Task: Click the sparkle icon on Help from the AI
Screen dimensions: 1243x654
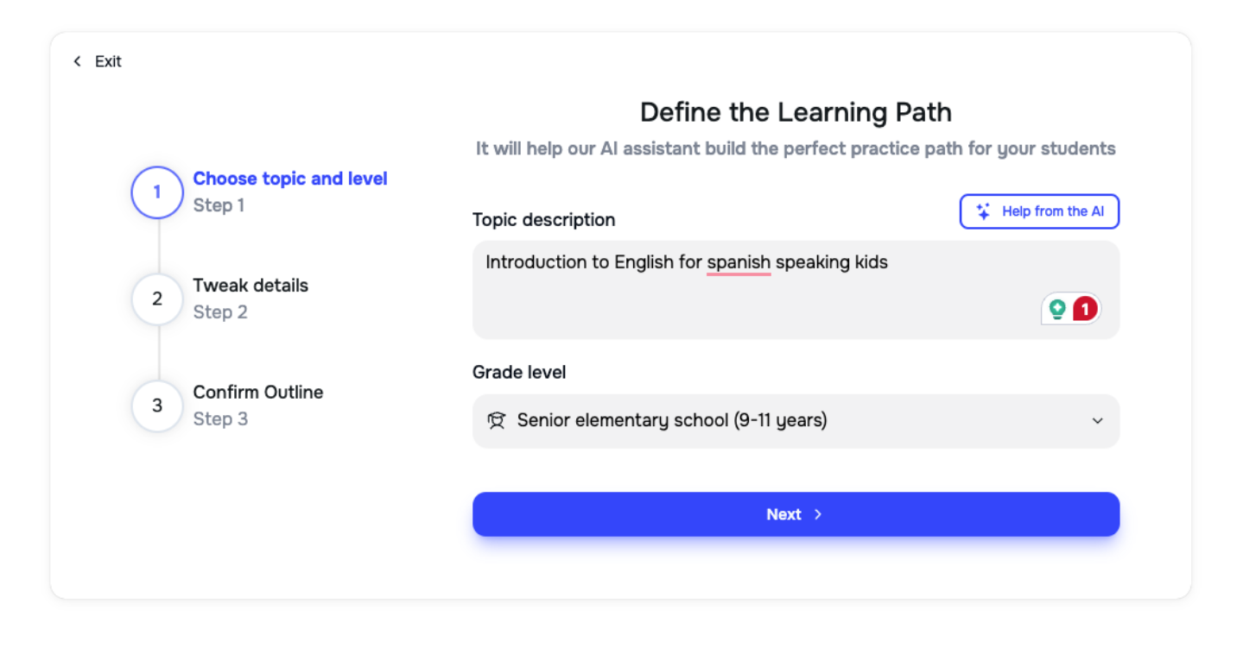Action: (984, 211)
